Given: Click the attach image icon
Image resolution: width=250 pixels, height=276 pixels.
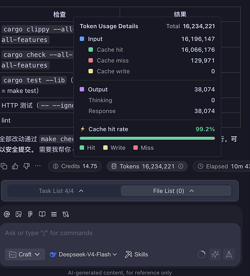Looking at the screenshot, I should pyautogui.click(x=19, y=214).
